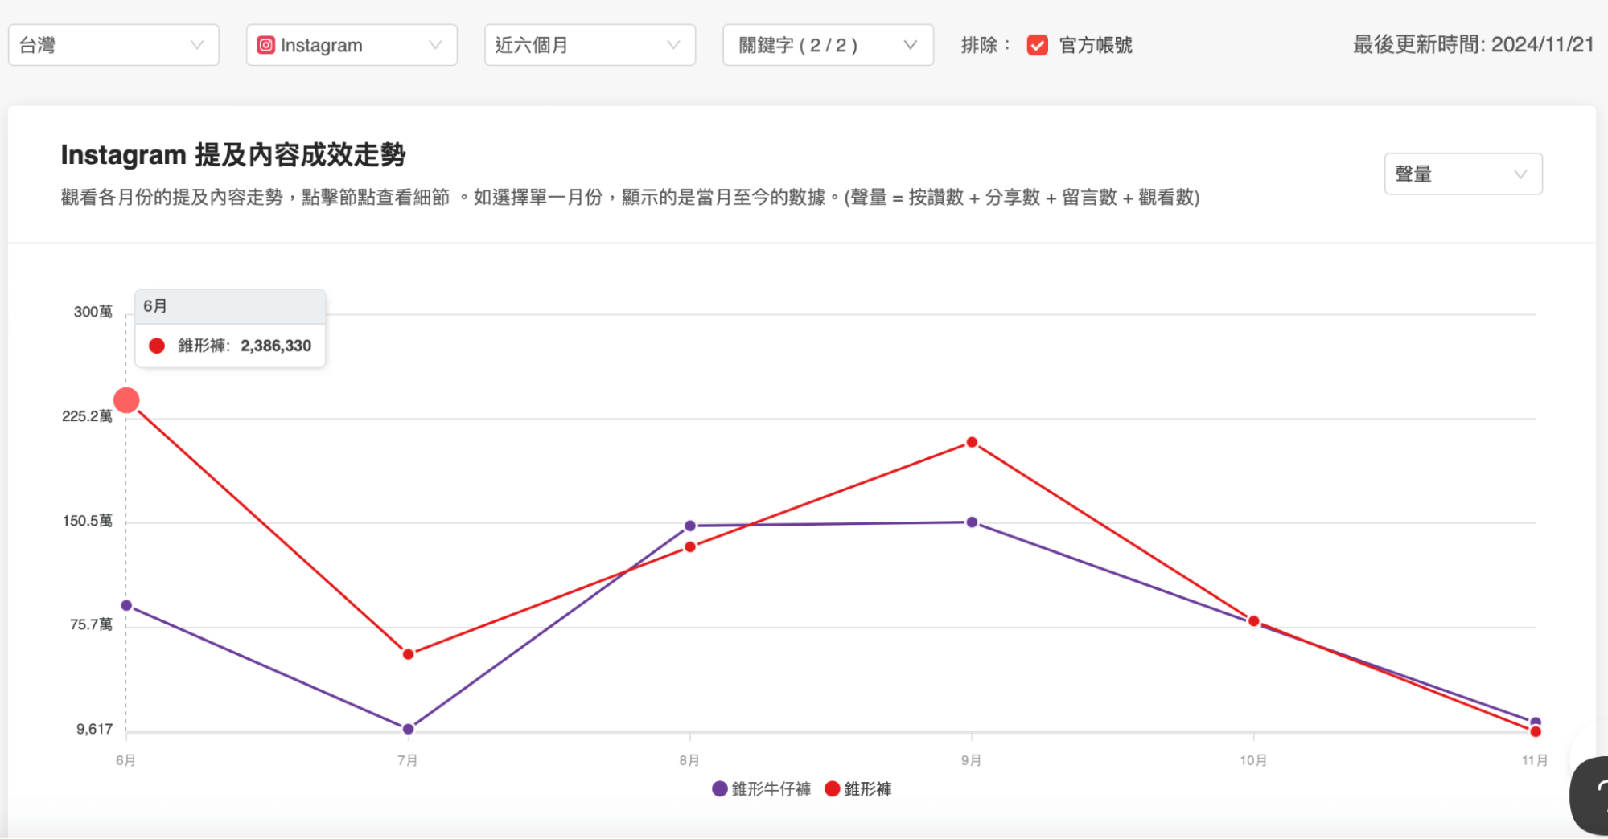Viewport: 1608px width, 839px height.
Task: Click the 11月 x-axis label
Action: coord(1535,760)
